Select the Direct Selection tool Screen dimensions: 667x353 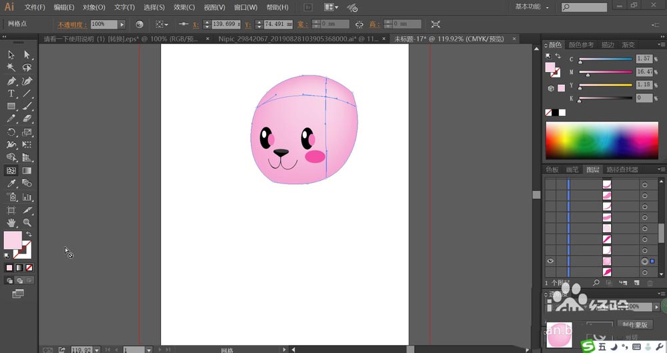pos(27,55)
